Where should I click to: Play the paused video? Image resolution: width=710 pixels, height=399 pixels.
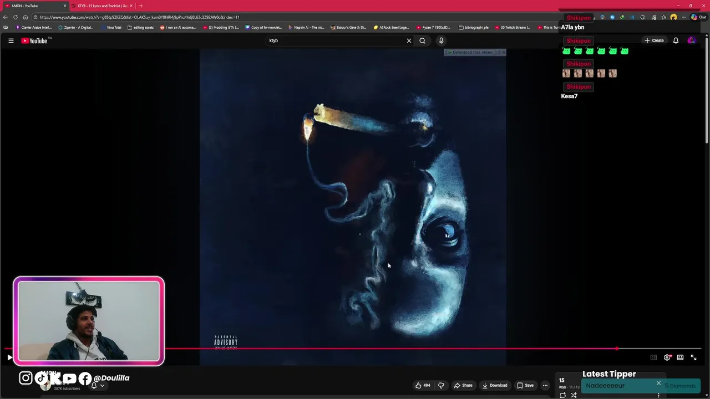[x=9, y=357]
